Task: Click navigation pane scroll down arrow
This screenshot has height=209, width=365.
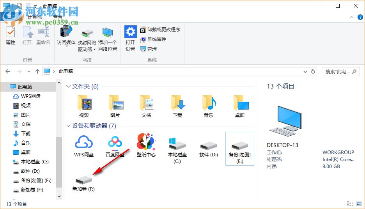Action: [x=59, y=197]
